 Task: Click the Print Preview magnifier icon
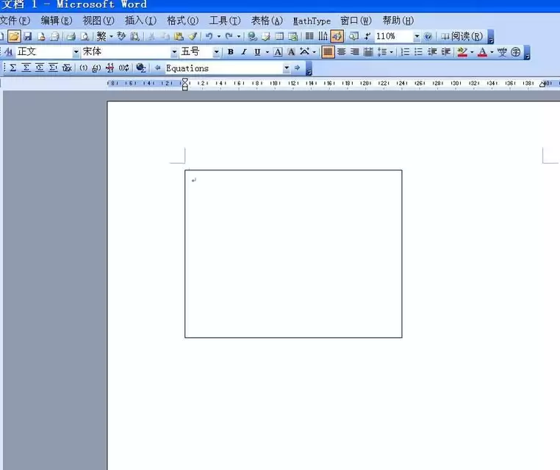[x=85, y=37]
